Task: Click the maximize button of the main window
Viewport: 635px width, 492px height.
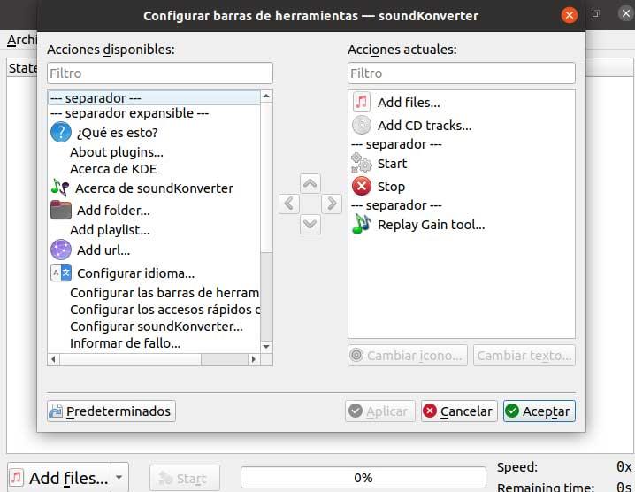Action: 595,14
